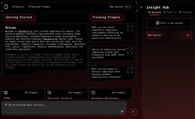
Task: Click the red arrow on Incident Responder card
Action: [128, 92]
